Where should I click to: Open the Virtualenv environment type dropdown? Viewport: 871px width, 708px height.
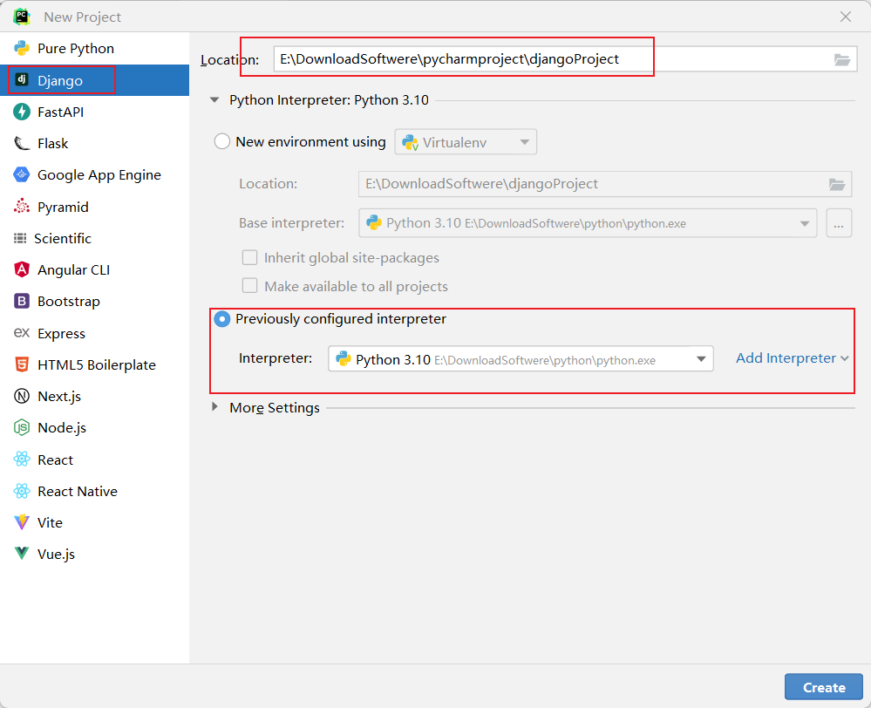(466, 142)
